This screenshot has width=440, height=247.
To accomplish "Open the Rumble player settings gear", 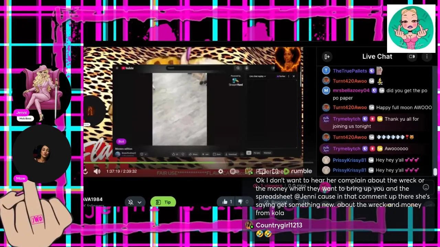I will (221, 171).
